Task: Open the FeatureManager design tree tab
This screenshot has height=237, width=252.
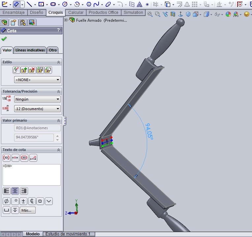Action: [x=5, y=22]
